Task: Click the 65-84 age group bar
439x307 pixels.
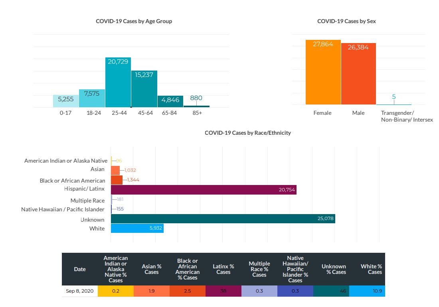Action: pyautogui.click(x=170, y=102)
